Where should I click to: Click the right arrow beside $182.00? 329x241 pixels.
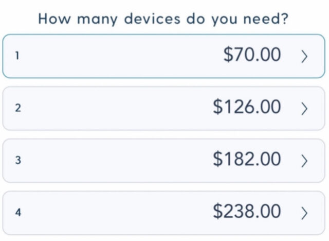pos(304,161)
